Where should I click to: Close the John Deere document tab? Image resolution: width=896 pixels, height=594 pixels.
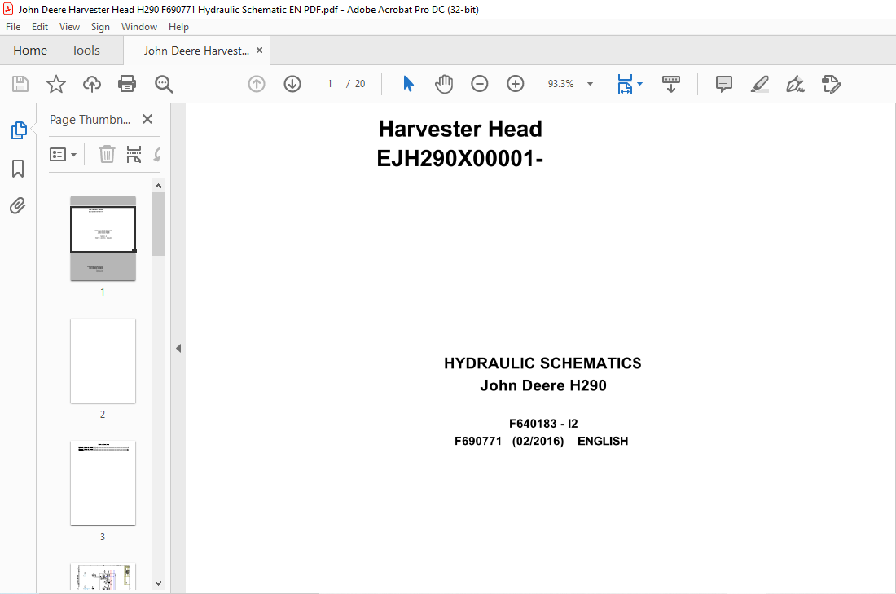click(259, 51)
